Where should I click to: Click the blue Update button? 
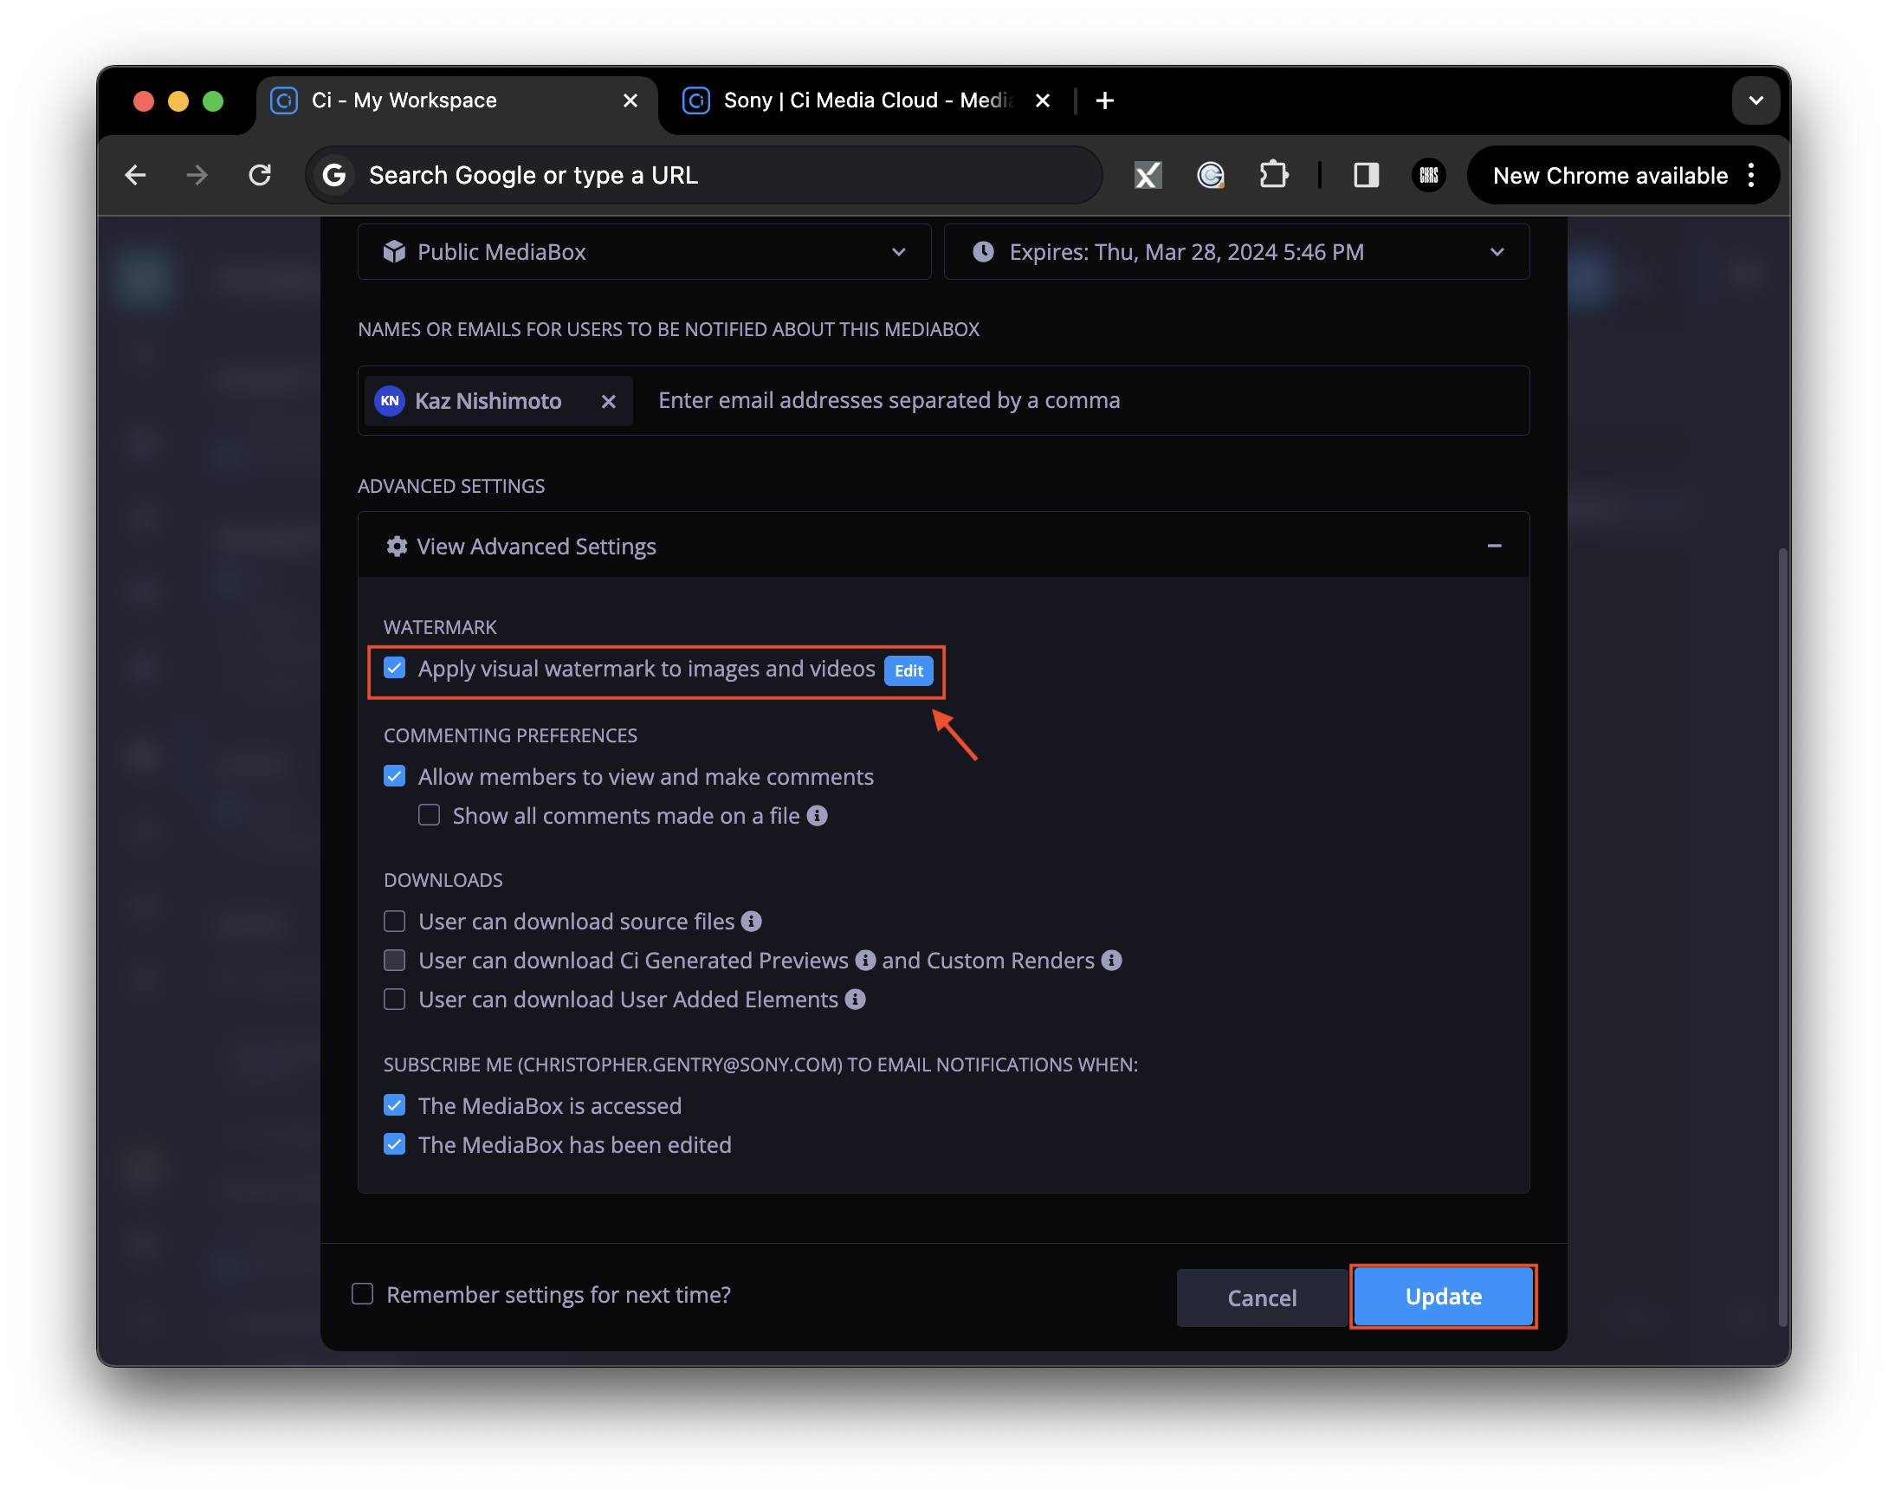click(1444, 1297)
